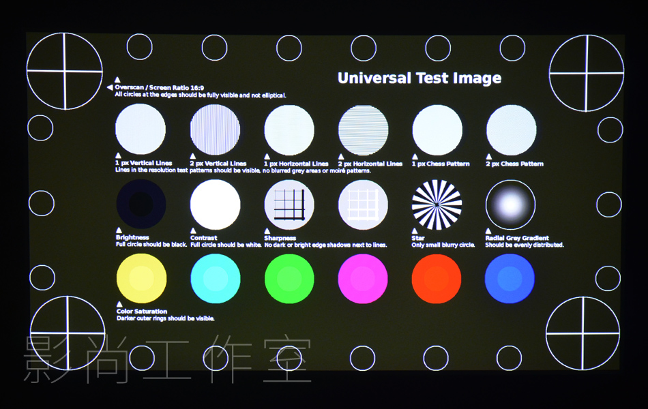Click the black Brightness test circle

pyautogui.click(x=141, y=204)
